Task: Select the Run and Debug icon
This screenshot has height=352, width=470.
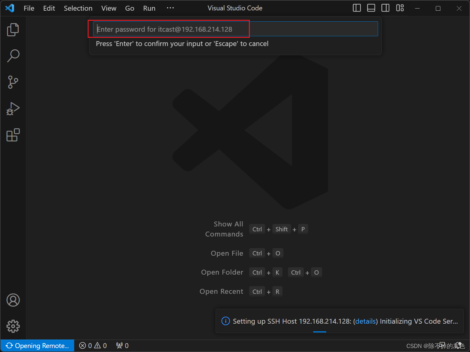Action: (x=13, y=108)
